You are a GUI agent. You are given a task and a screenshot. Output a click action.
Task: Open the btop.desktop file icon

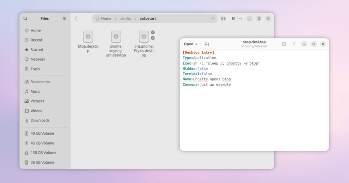pos(88,37)
